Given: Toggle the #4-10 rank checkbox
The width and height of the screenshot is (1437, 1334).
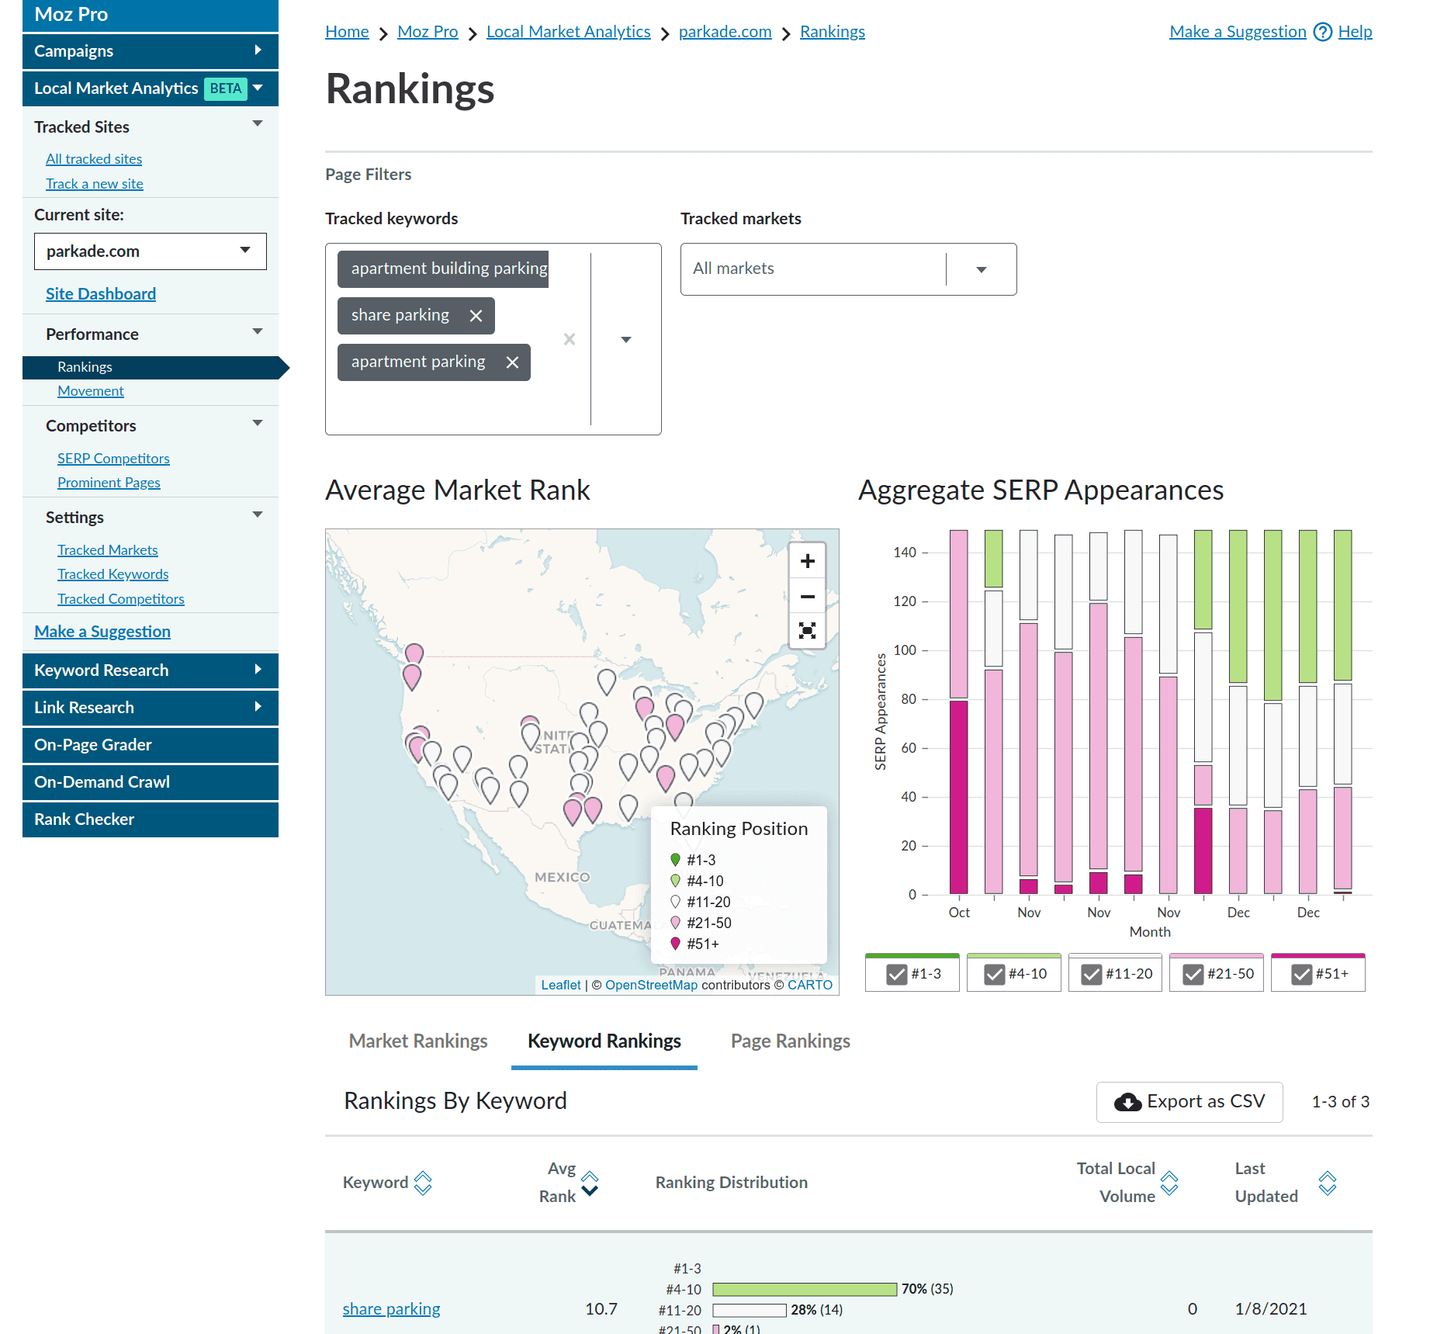Looking at the screenshot, I should [995, 974].
